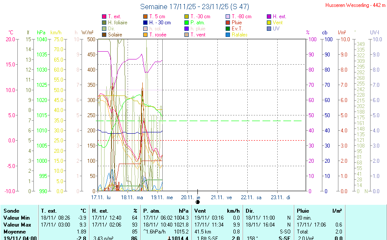387x240 pixels.
Task: Select the P. atm. green legend swatch
Action: click(x=187, y=23)
